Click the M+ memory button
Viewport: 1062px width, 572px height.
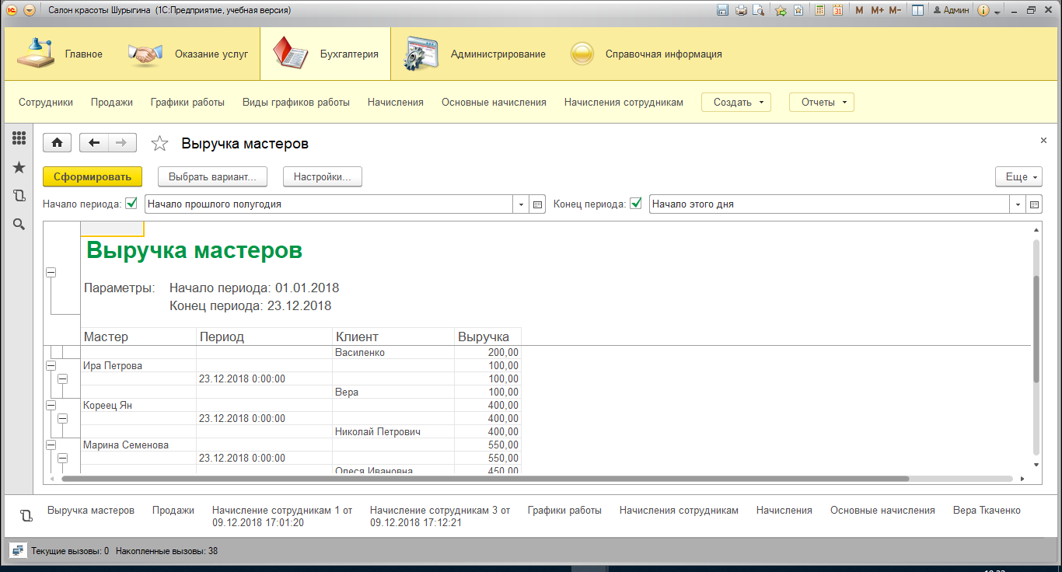(x=878, y=10)
